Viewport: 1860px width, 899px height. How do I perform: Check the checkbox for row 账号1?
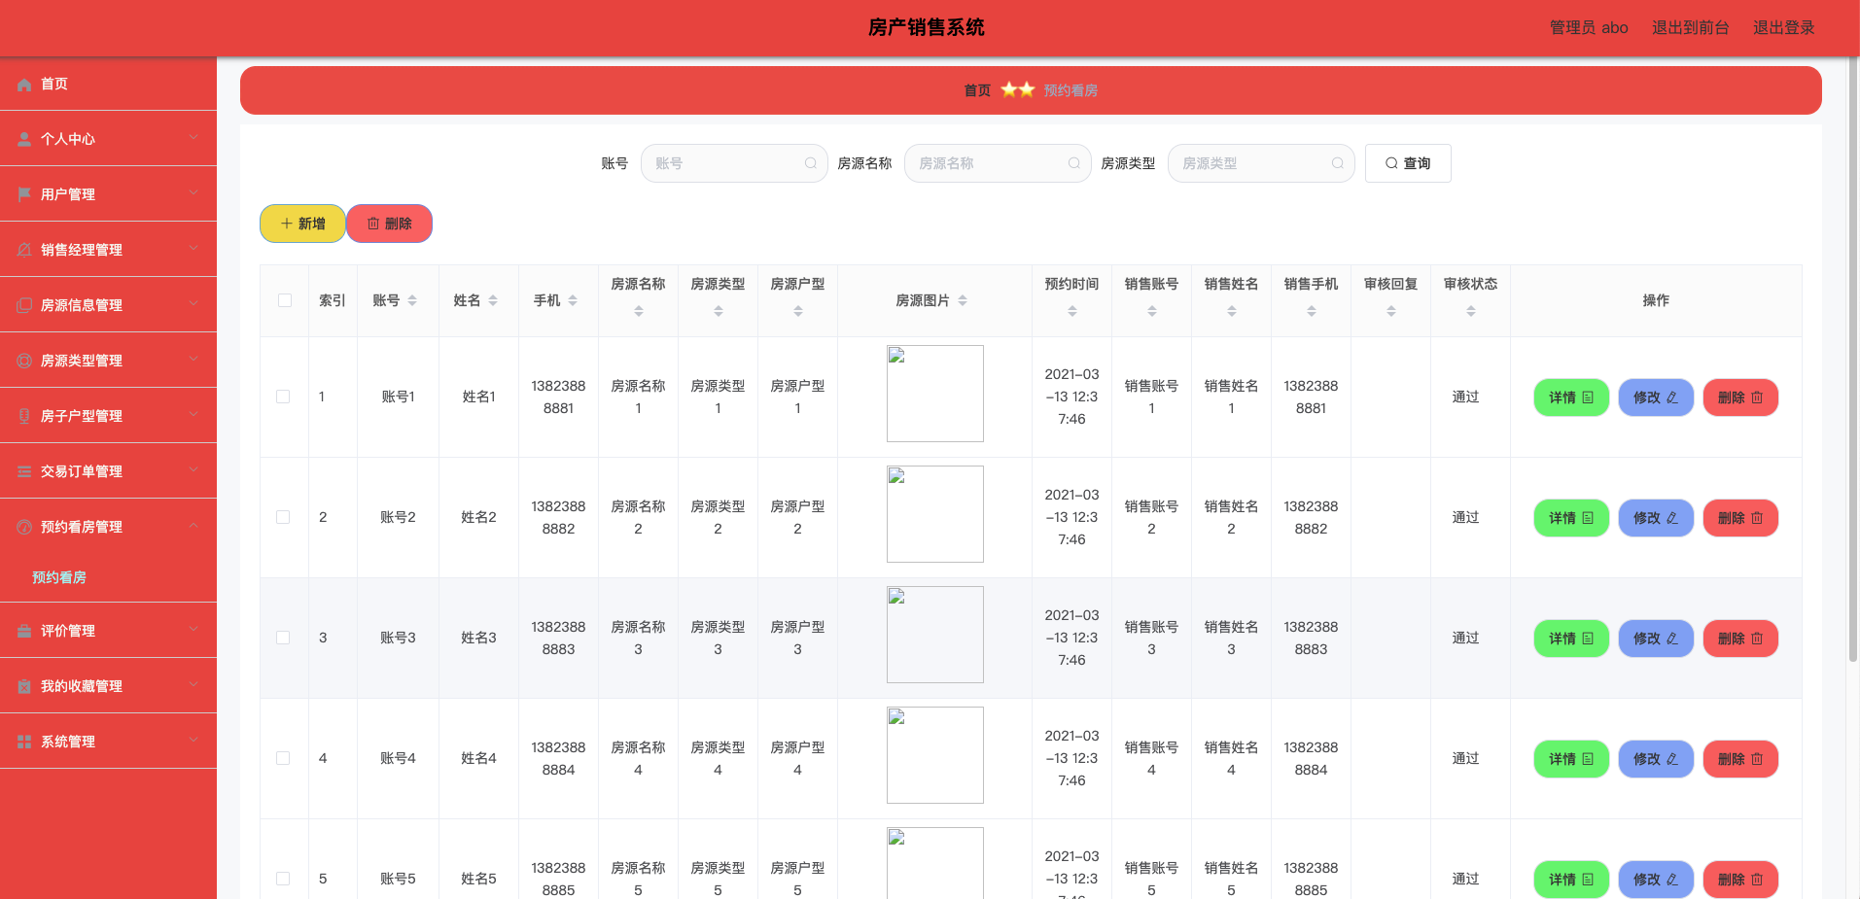pos(283,397)
